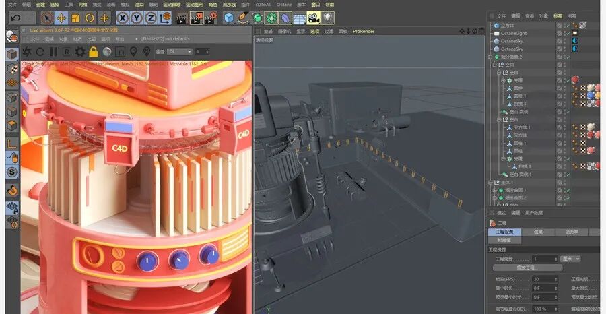
Task: Click Render to Picture Viewer icon
Action: click(x=197, y=18)
